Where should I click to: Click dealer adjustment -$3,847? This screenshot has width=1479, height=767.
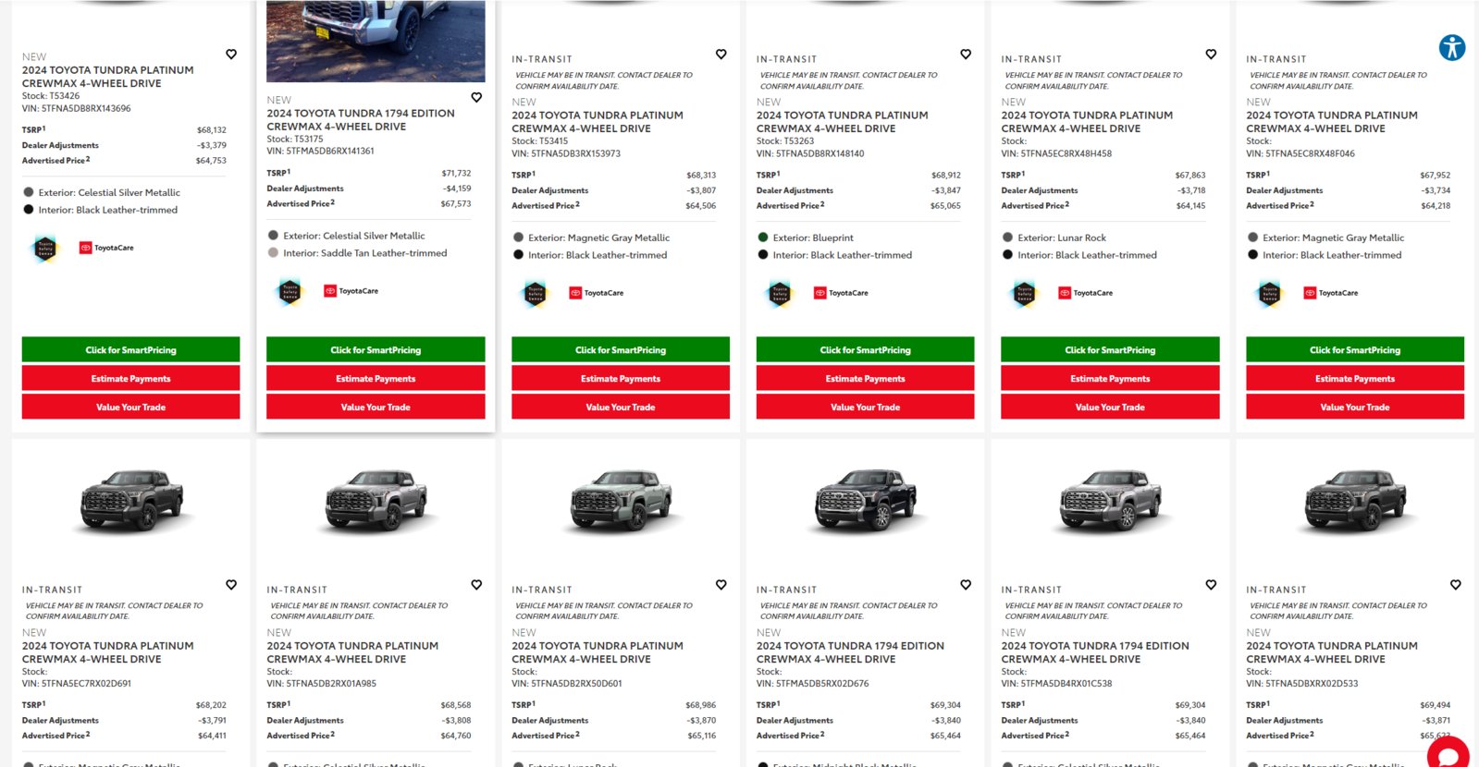[945, 190]
